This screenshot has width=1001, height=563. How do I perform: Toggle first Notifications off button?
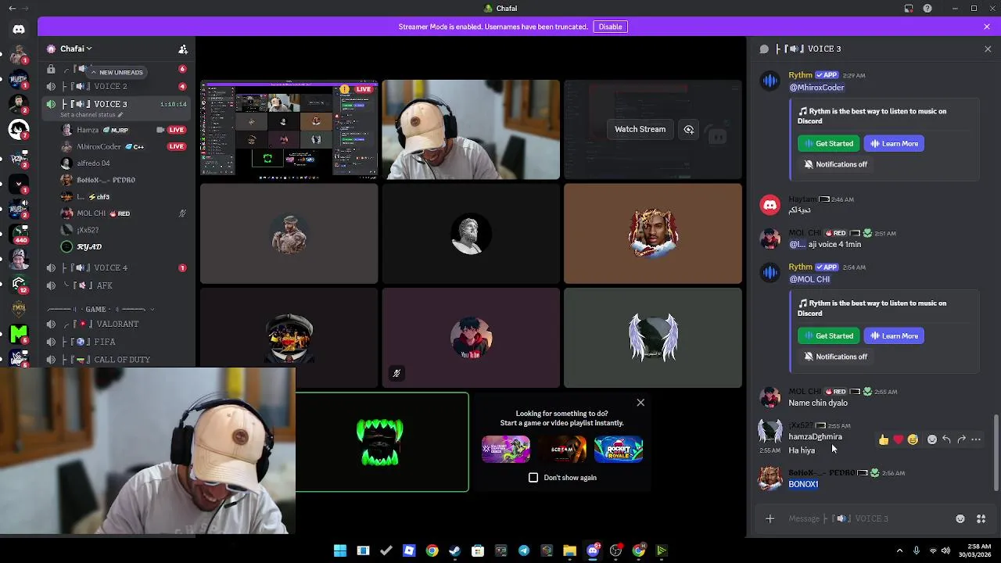point(835,164)
